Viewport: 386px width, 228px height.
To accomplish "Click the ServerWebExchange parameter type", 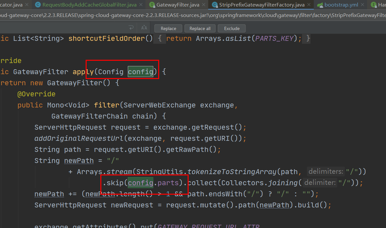I will coord(159,105).
